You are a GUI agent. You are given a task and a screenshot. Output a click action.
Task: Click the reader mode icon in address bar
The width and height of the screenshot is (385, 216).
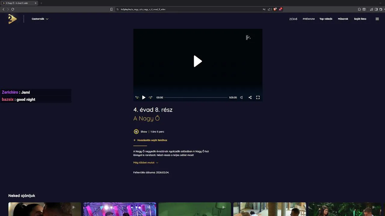[264, 9]
